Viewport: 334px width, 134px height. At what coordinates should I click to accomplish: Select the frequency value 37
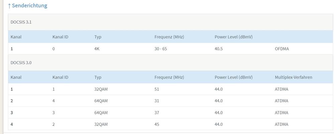point(157,113)
